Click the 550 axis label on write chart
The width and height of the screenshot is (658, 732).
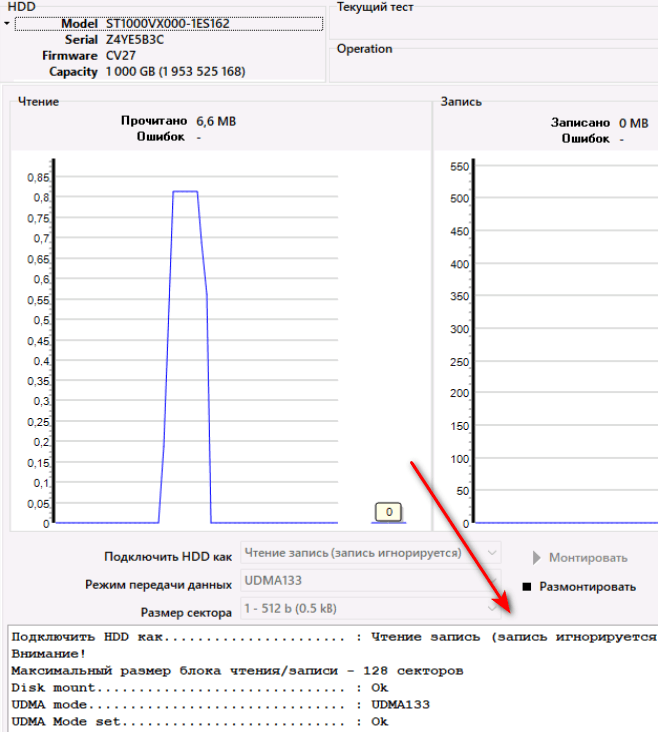click(459, 167)
